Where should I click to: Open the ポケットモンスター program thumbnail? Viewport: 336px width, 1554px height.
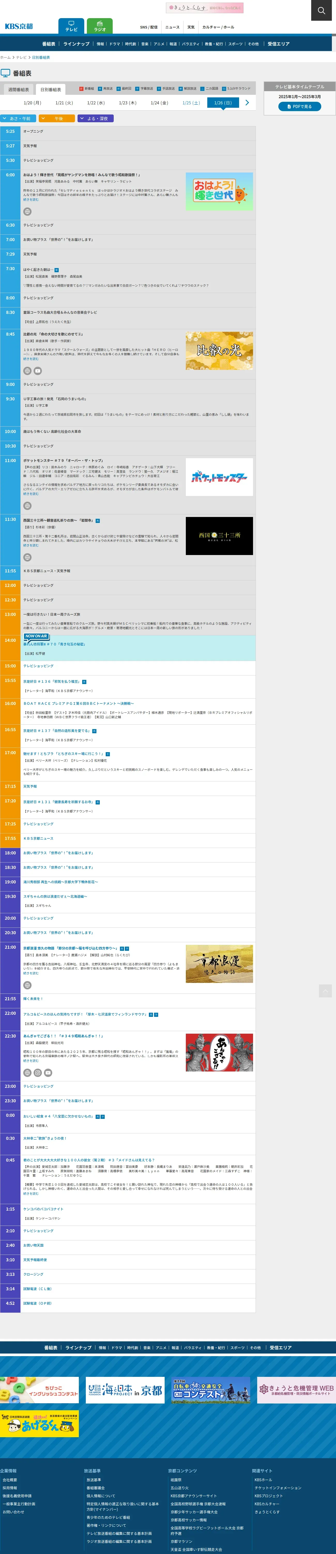coord(219,477)
